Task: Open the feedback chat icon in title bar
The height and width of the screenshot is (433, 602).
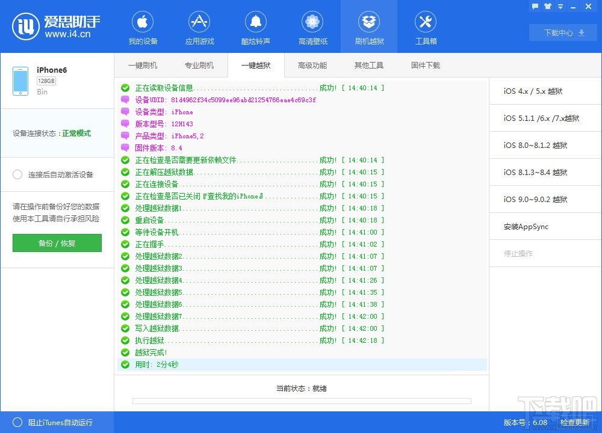Action: 535,6
